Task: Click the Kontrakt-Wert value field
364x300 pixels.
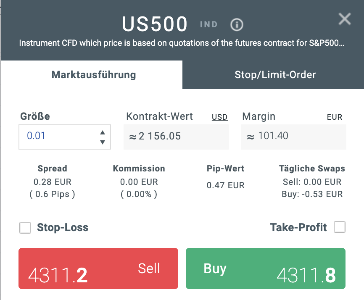Action: click(176, 137)
